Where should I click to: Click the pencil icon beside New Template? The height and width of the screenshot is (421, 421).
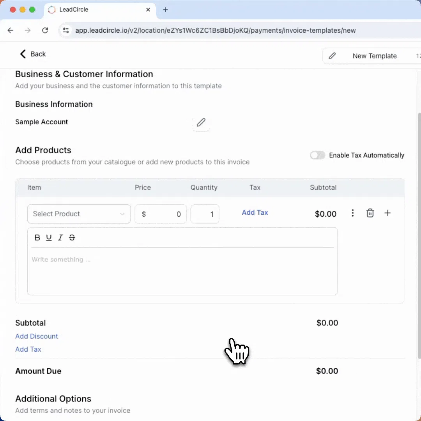pos(332,56)
